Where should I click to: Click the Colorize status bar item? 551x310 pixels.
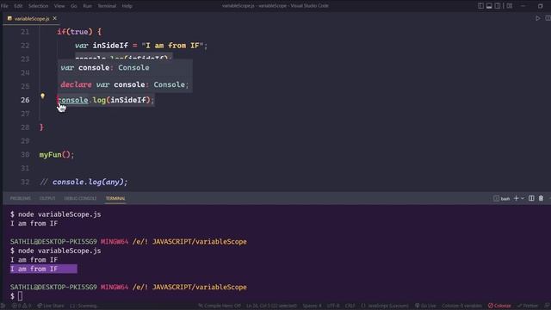[x=499, y=307]
